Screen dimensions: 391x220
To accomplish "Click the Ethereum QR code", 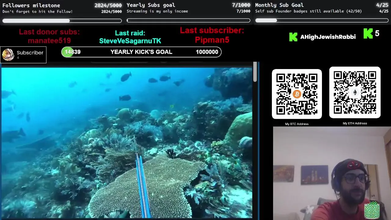I will [355, 92].
